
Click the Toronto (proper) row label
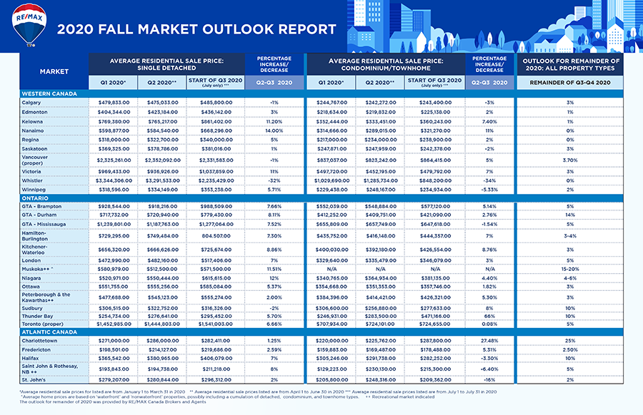pyautogui.click(x=43, y=324)
